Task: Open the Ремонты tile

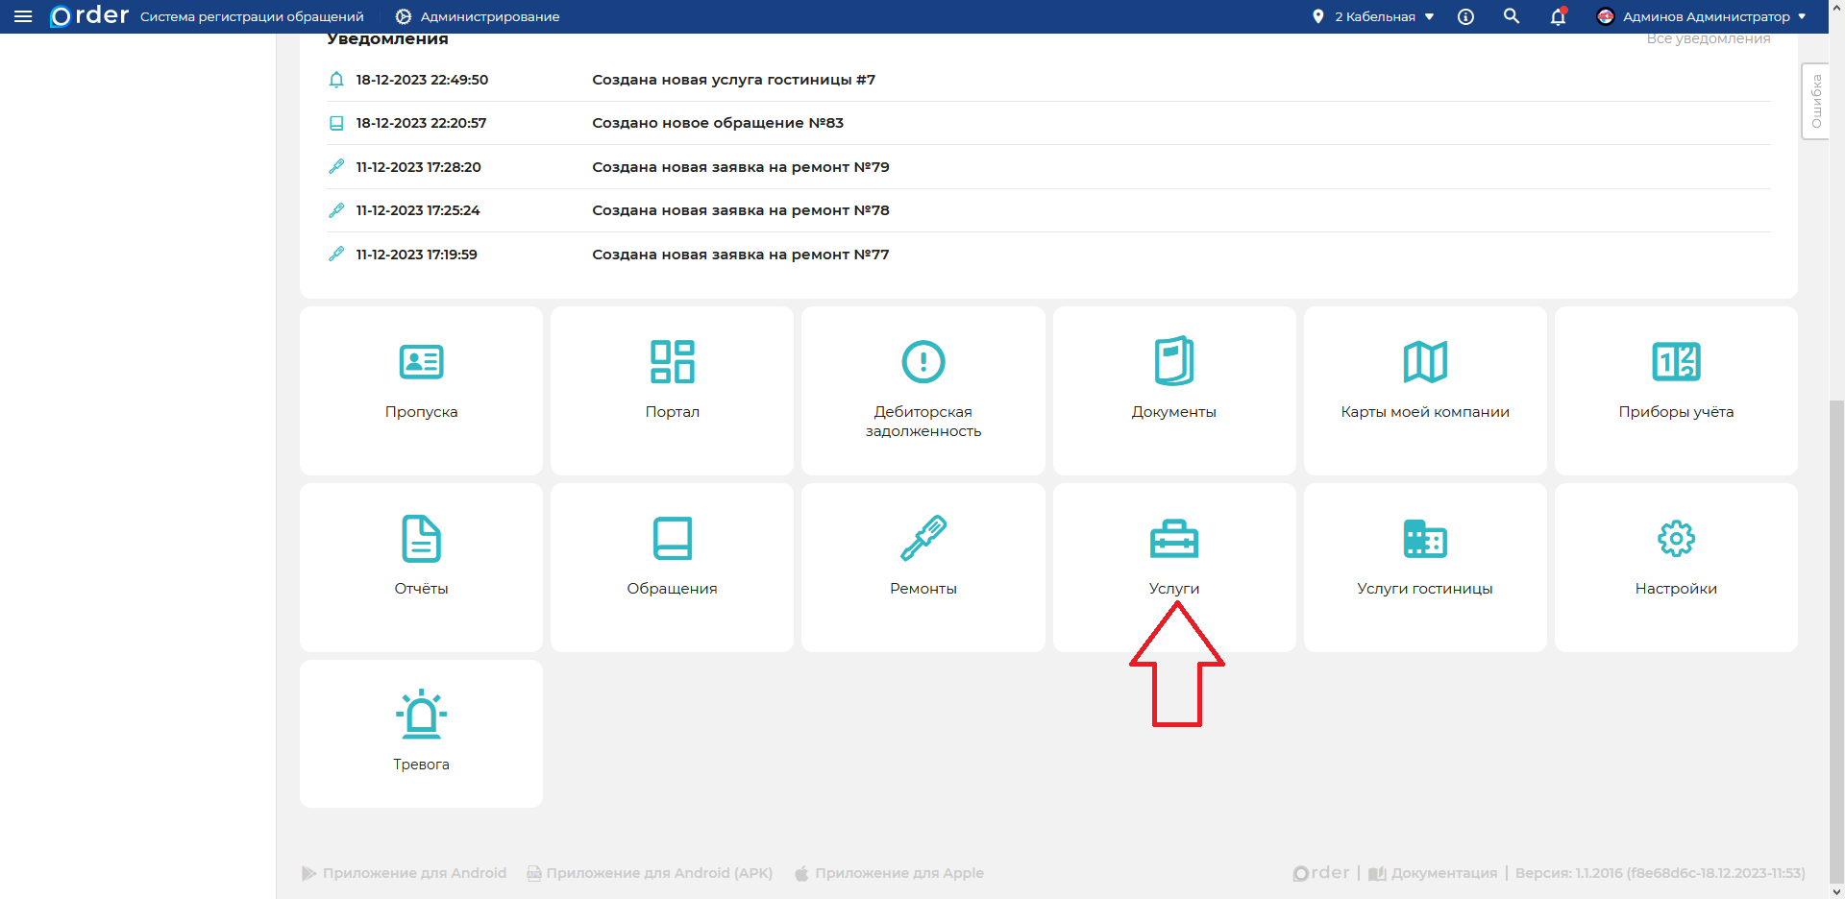Action: (922, 567)
